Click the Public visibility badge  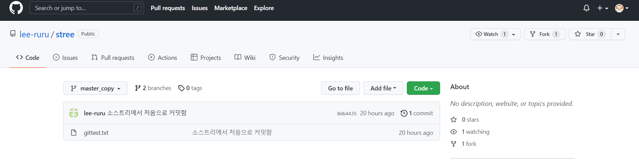pos(88,34)
